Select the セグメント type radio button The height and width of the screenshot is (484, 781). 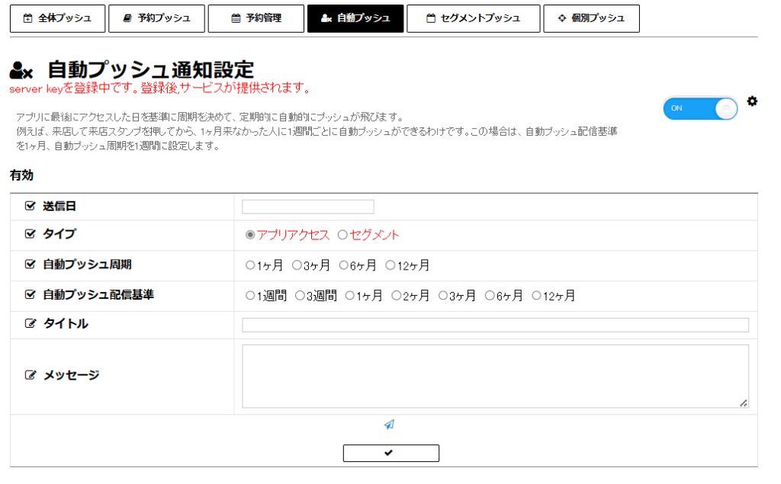[x=342, y=236]
